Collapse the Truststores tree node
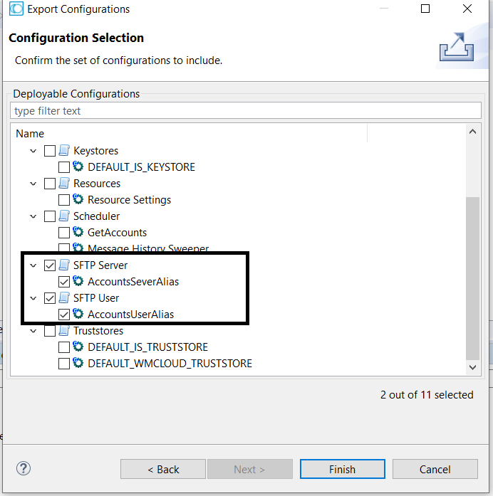493x496 pixels. (33, 331)
